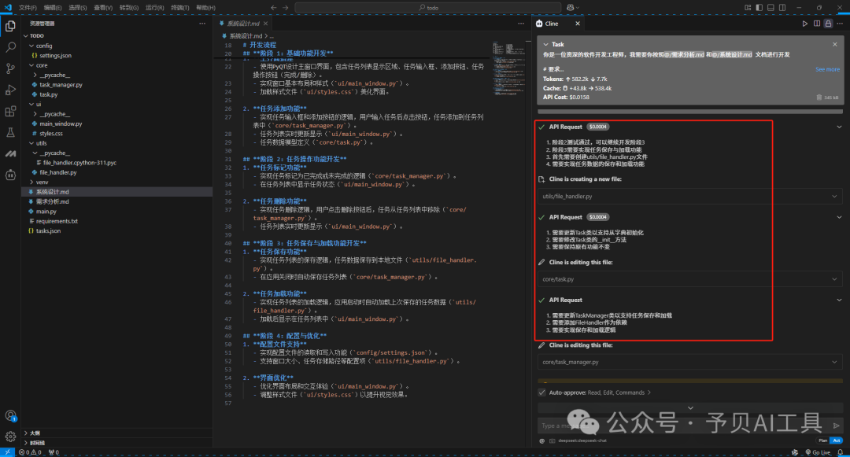Viewport: 850px width, 457px height.
Task: Close the 系统设计.md editor tab
Action: tap(266, 24)
